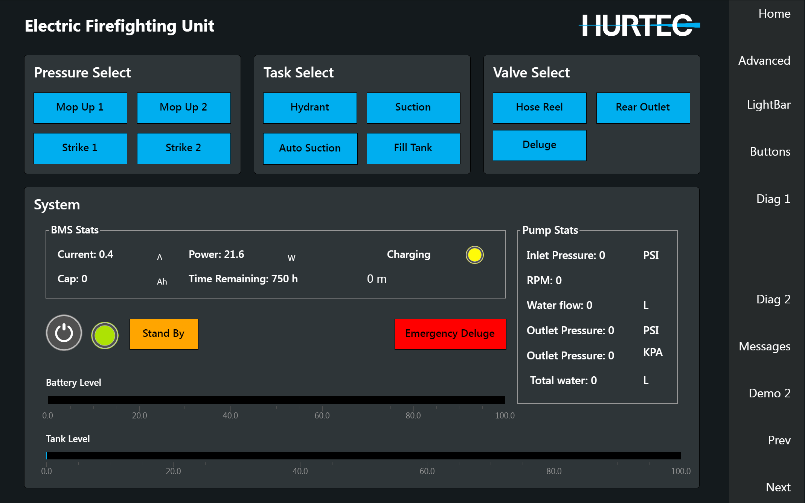This screenshot has width=805, height=503.
Task: Start the Fill Tank task
Action: (413, 148)
